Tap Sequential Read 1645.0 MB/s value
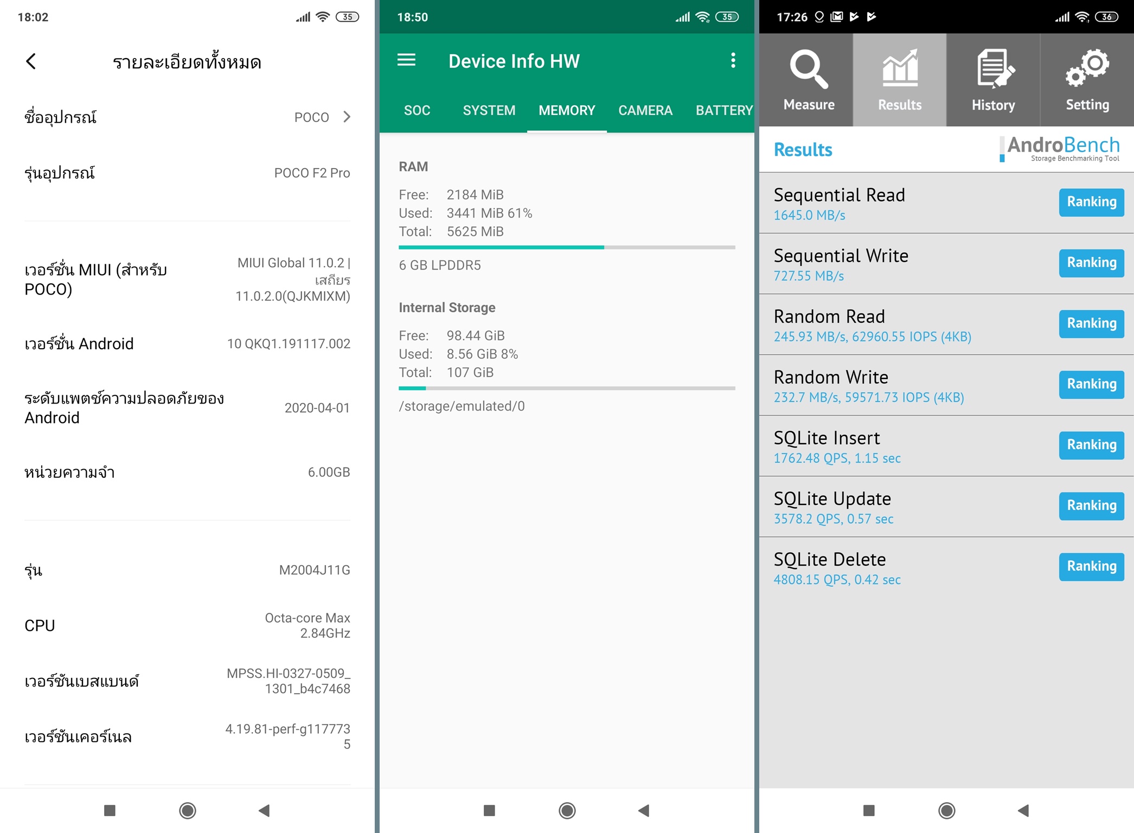1134x833 pixels. [x=809, y=215]
